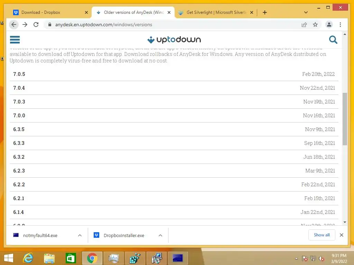Viewport: 354px width, 265px height.
Task: Open the tab search dropdown arrow
Action: click(306, 12)
